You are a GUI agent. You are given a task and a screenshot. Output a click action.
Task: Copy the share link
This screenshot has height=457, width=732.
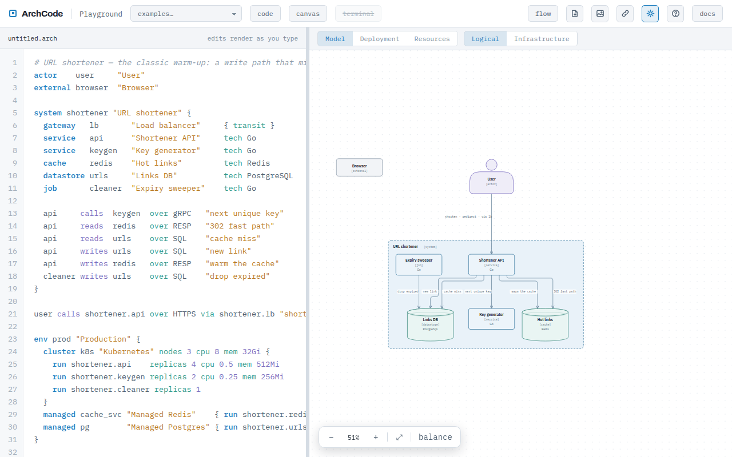(625, 14)
